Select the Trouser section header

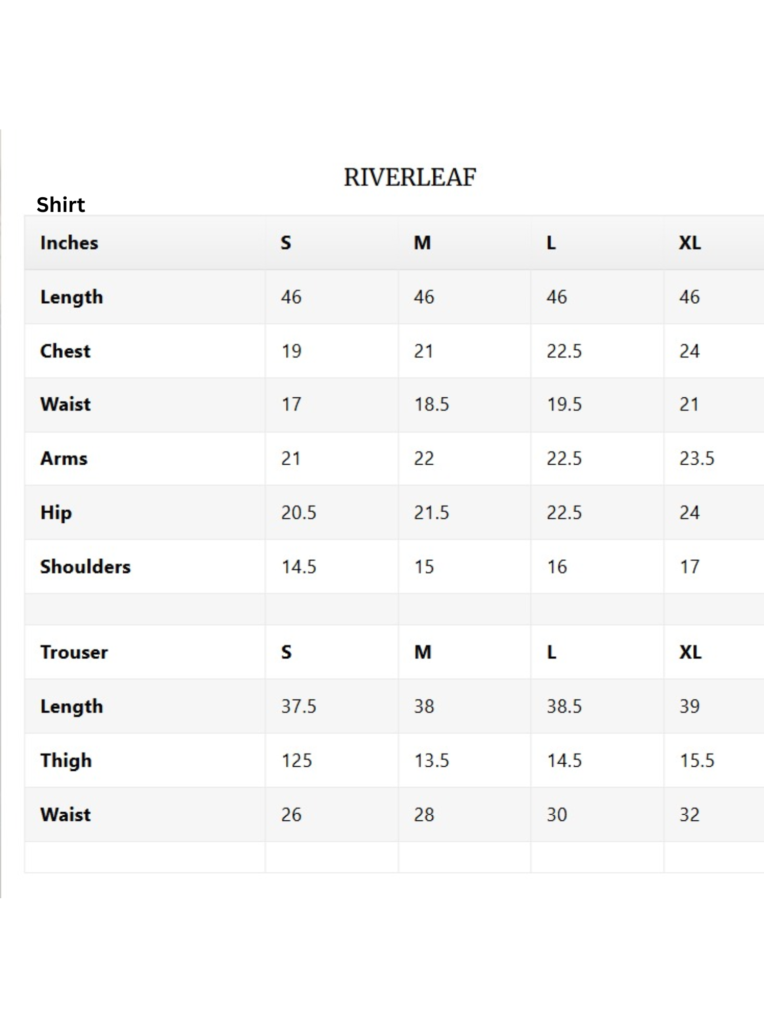74,652
